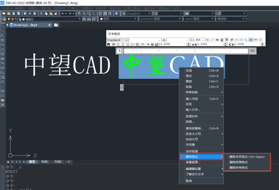This screenshot has width=279, height=190.
Task: Toggle Bold in text format toolbar
Action: click(x=207, y=40)
